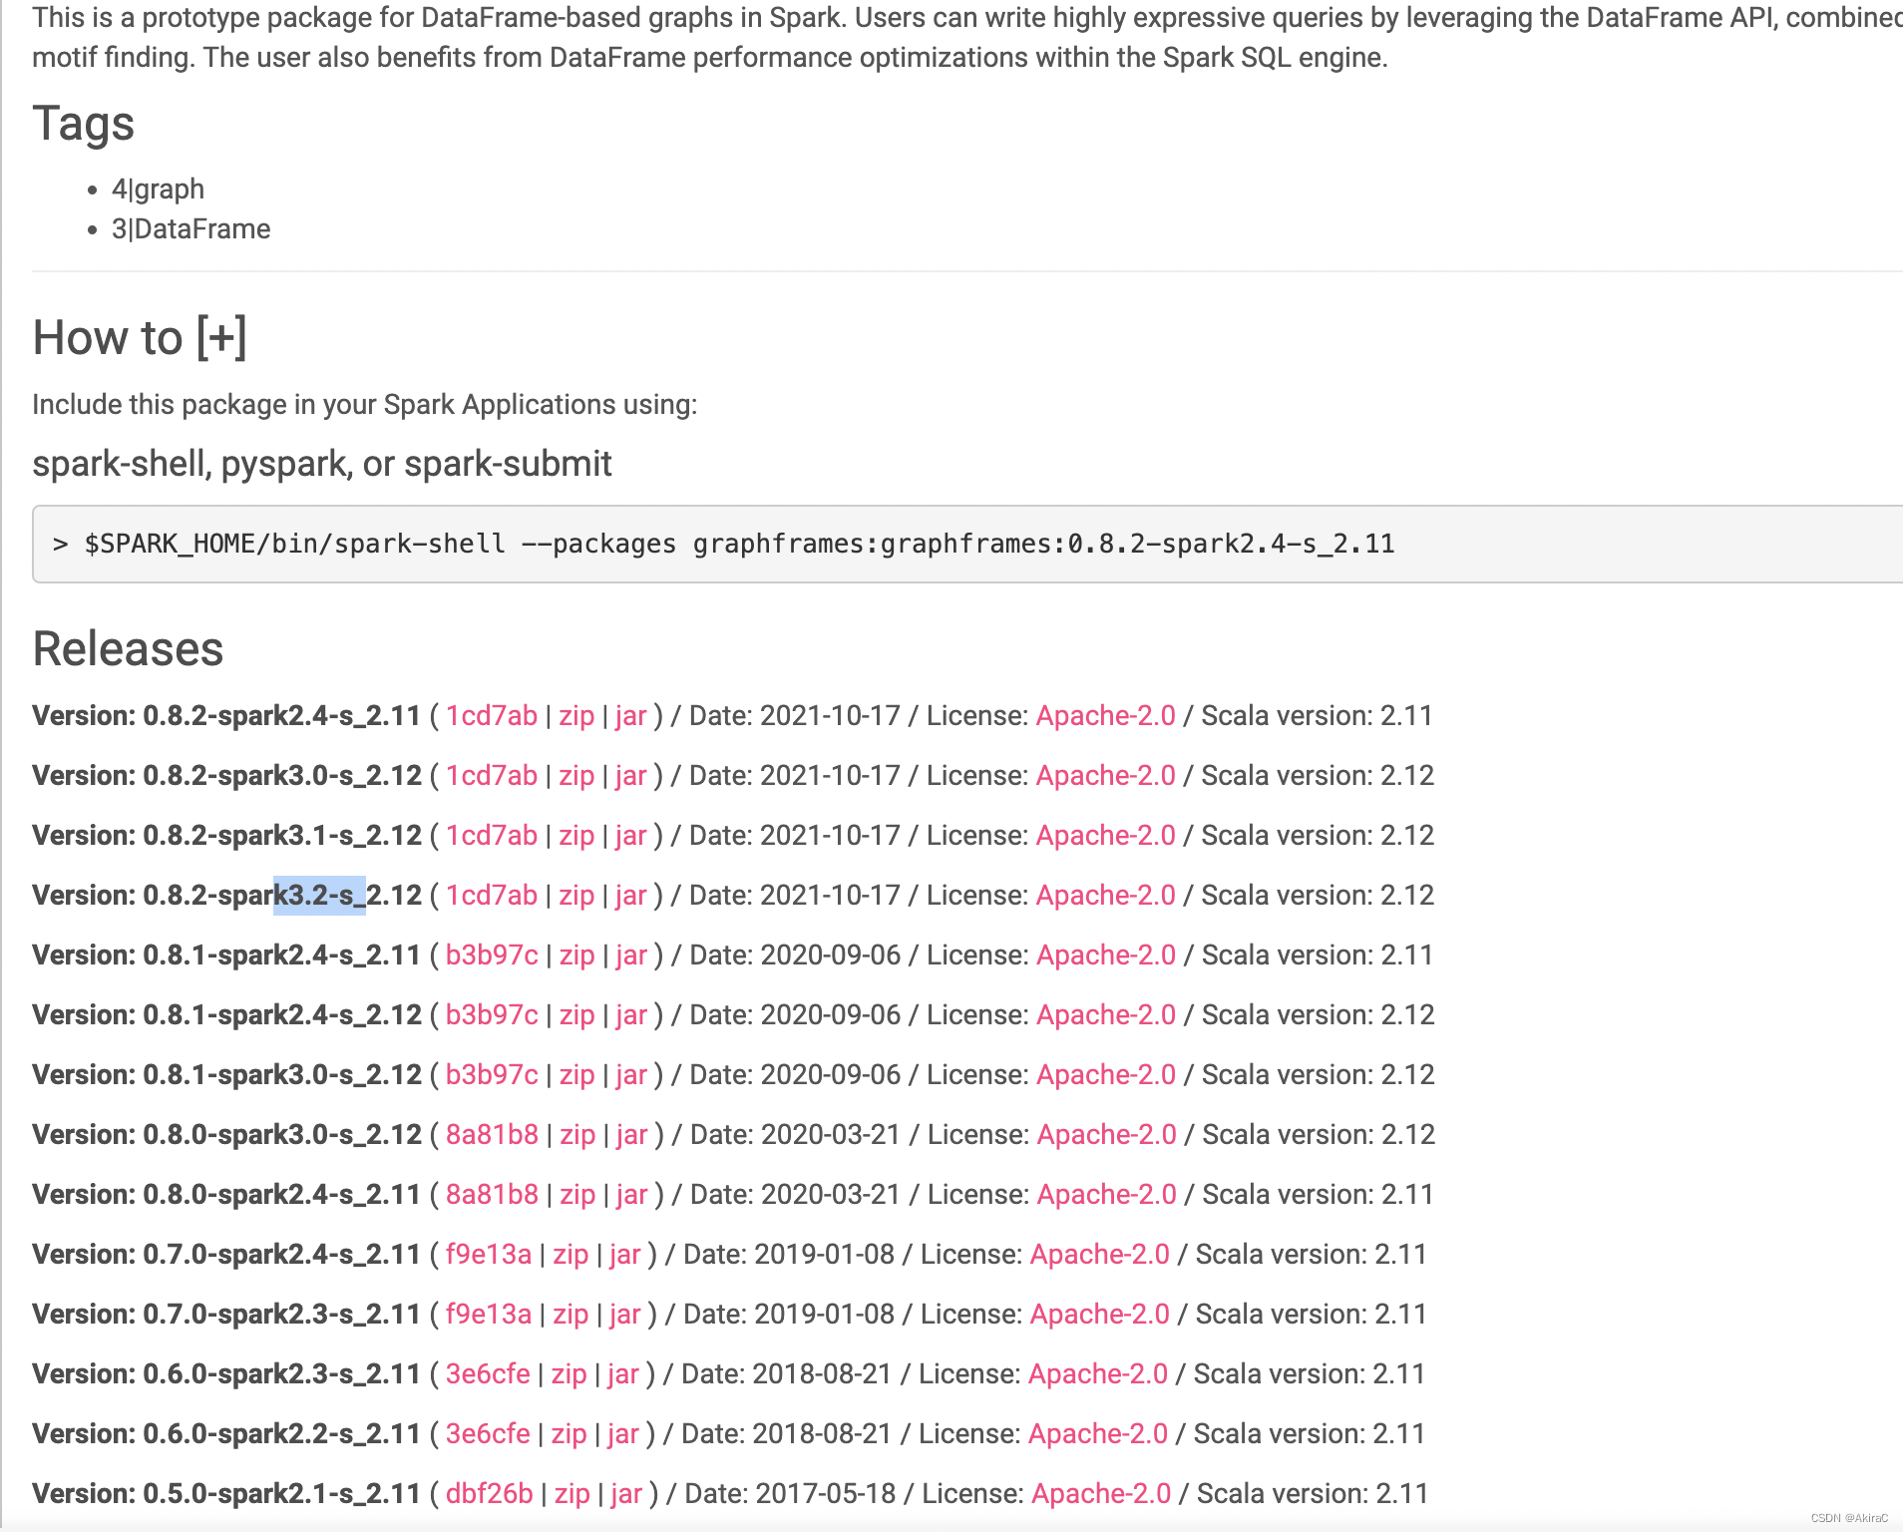Download jar for 0.6.0-spark2.2-s_2.11
Screen dimensions: 1903x1532
624,1434
